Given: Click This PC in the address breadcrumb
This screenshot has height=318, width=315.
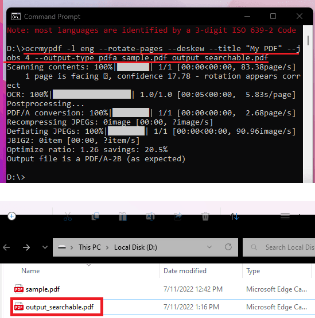Looking at the screenshot, I should pyautogui.click(x=90, y=247).
